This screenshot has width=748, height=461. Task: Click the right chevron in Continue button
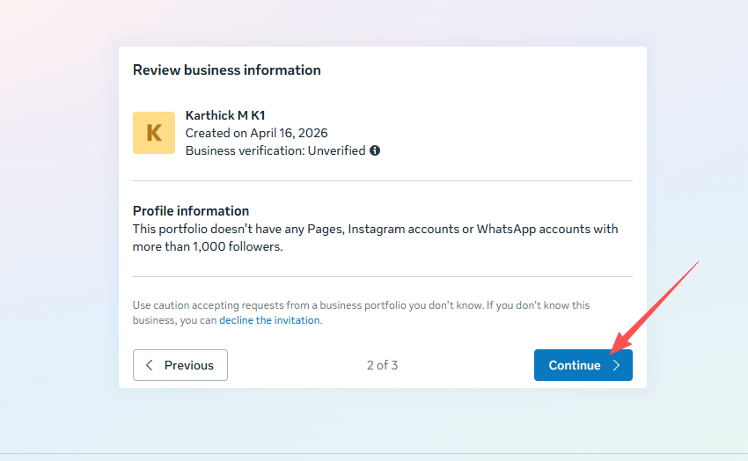616,365
